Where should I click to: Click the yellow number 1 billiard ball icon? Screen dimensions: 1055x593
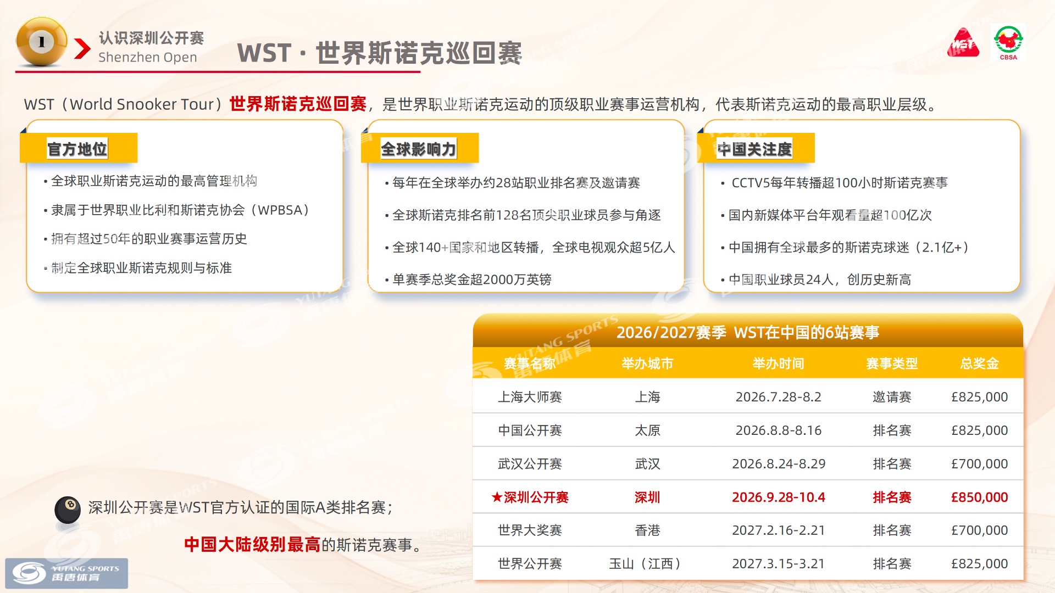tap(41, 42)
